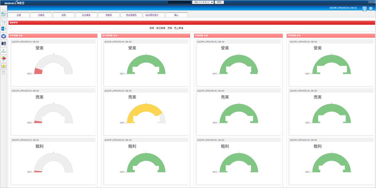Launch Outlook from the sidebar
This screenshot has width=376, height=188.
[x=4, y=29]
